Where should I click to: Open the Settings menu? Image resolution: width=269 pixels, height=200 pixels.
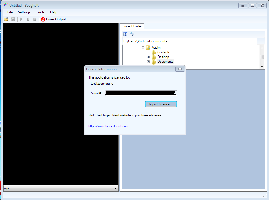[24, 12]
